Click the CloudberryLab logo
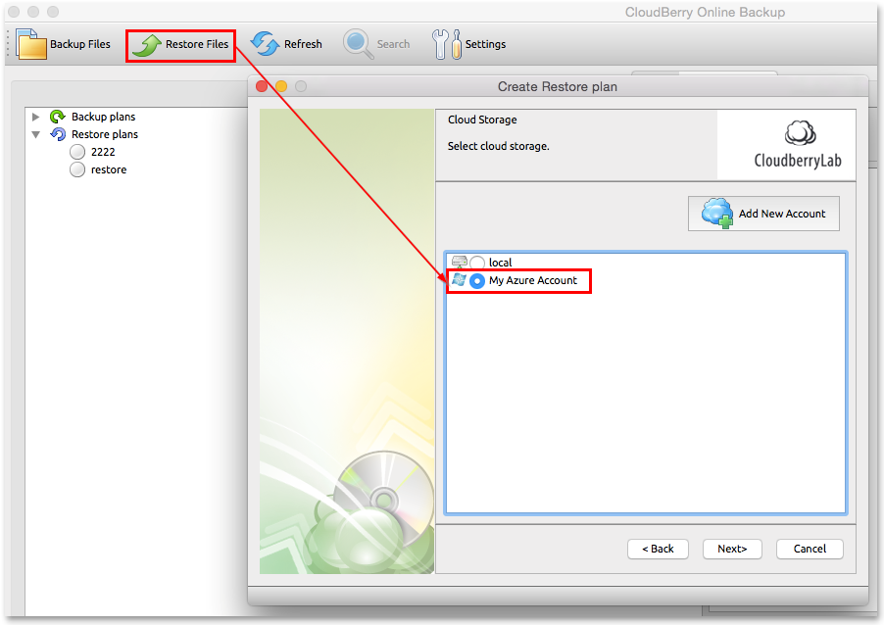The image size is (884, 625). click(798, 145)
